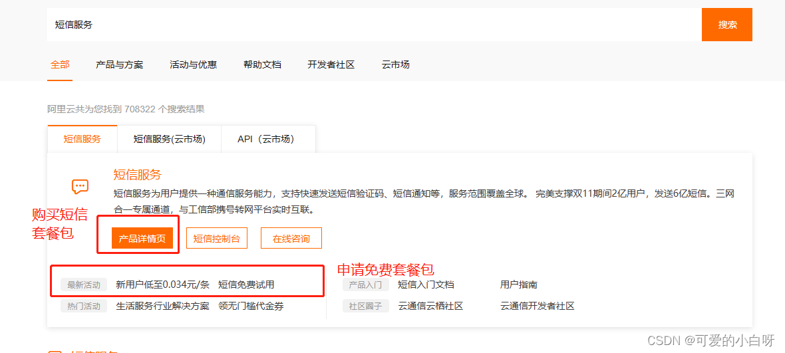Open the 新用户低至0.034元/条 link

click(x=162, y=285)
